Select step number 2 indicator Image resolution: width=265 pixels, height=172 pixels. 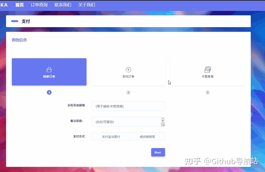point(128,92)
